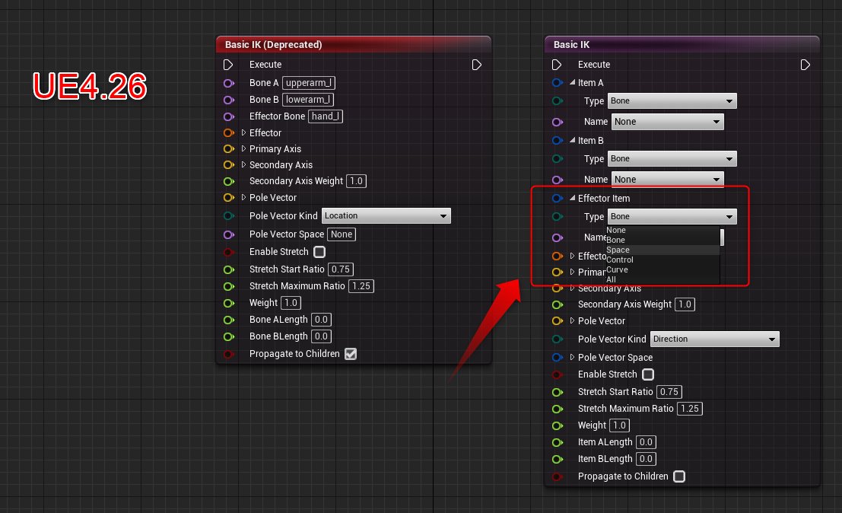The width and height of the screenshot is (842, 513).
Task: Click the Enable Stretch pin on Basic IK
Action: [558, 374]
